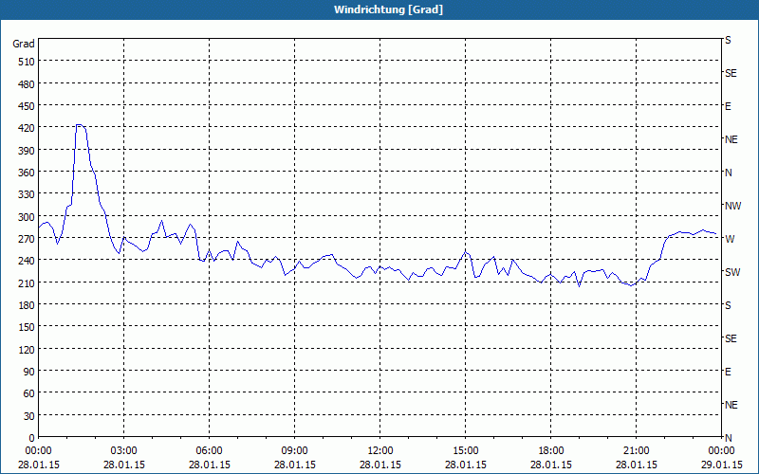Select the date "28.01.15" under 21:00
This screenshot has width=759, height=474.
636,465
